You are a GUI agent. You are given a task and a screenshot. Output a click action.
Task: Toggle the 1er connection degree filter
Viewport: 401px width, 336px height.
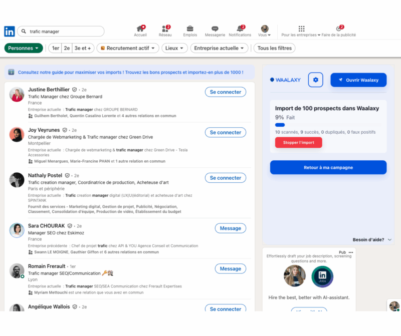click(x=55, y=48)
